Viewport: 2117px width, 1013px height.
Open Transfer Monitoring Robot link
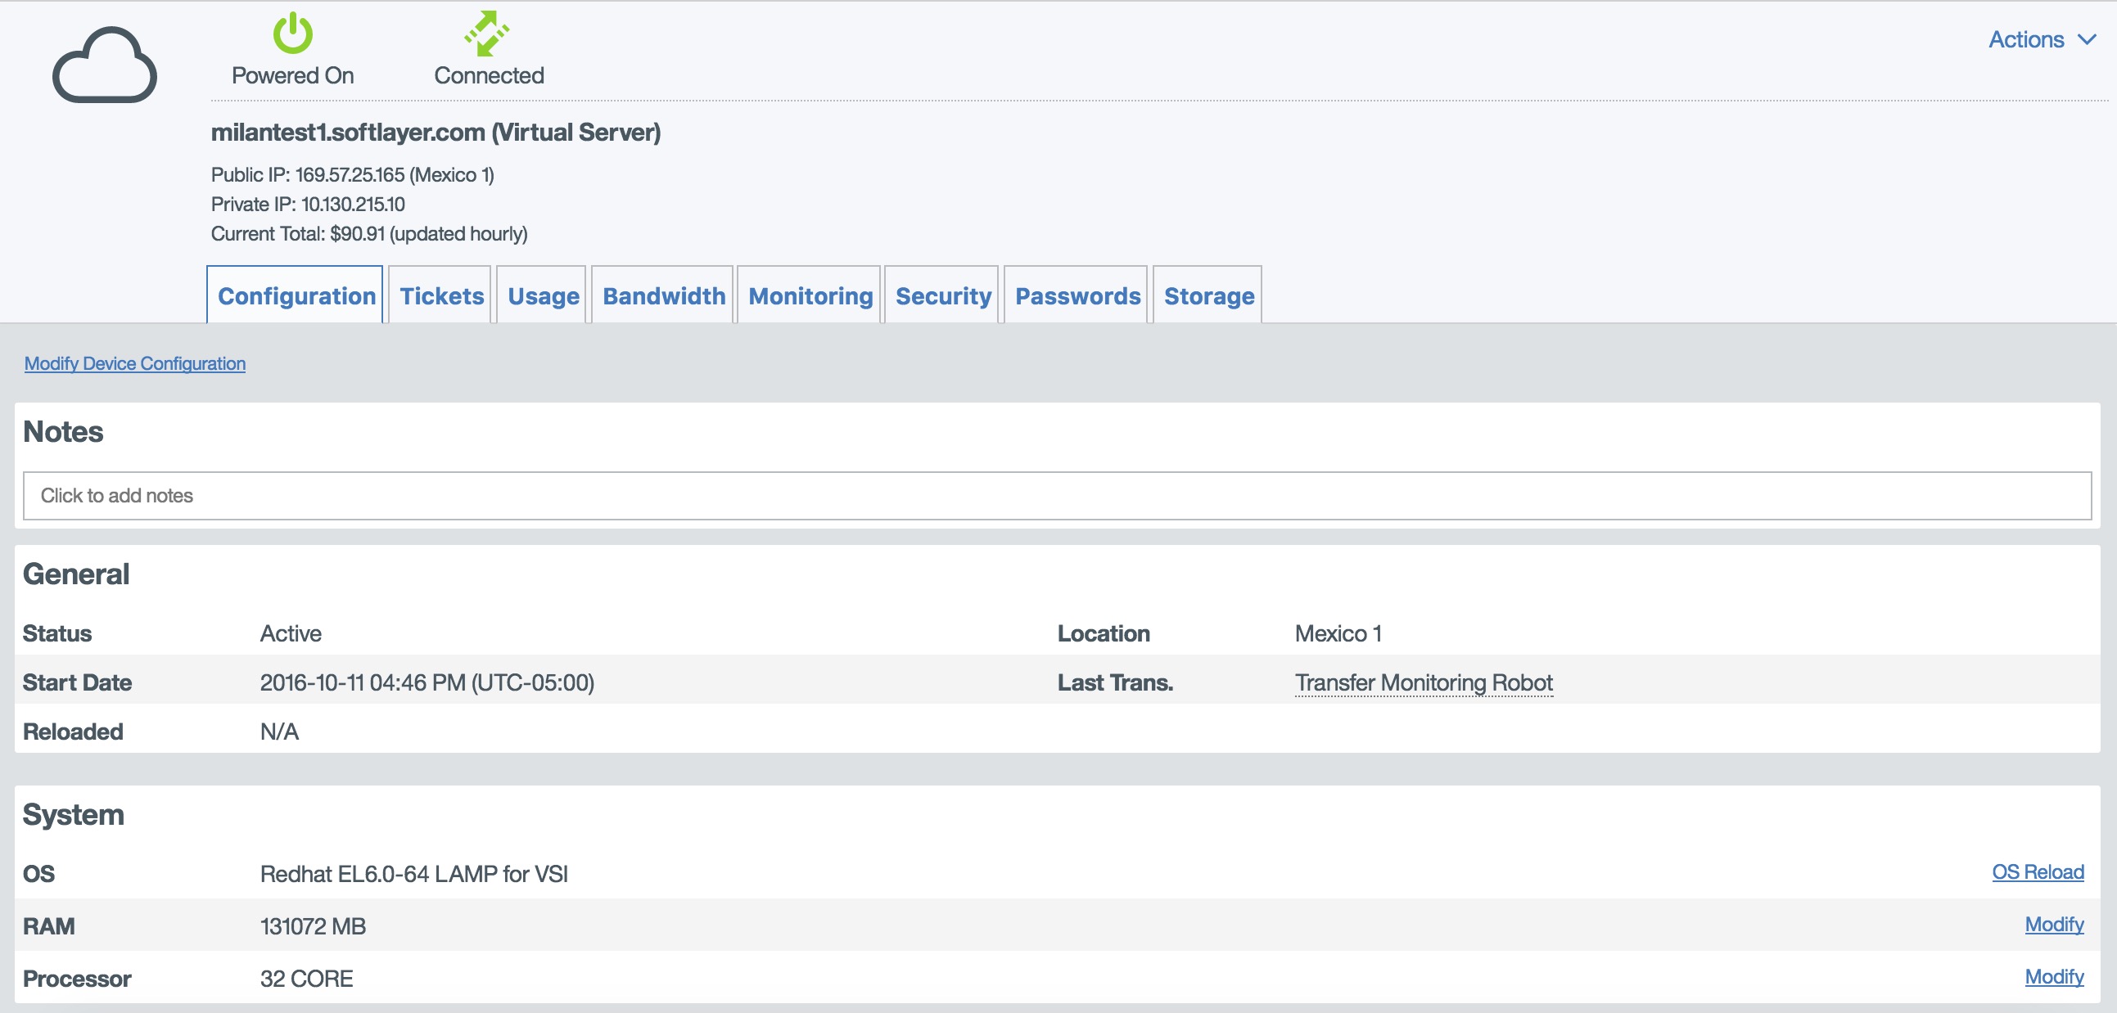coord(1423,682)
